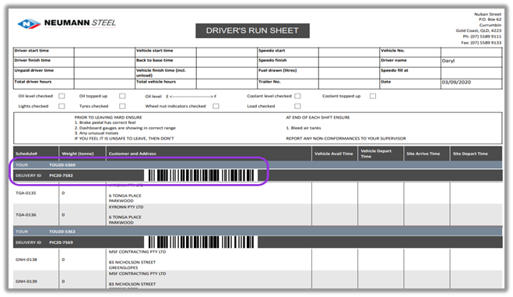Screen dimensions: 513x297
Task: Tick the Oil topped up checkbox
Action: tap(122, 96)
